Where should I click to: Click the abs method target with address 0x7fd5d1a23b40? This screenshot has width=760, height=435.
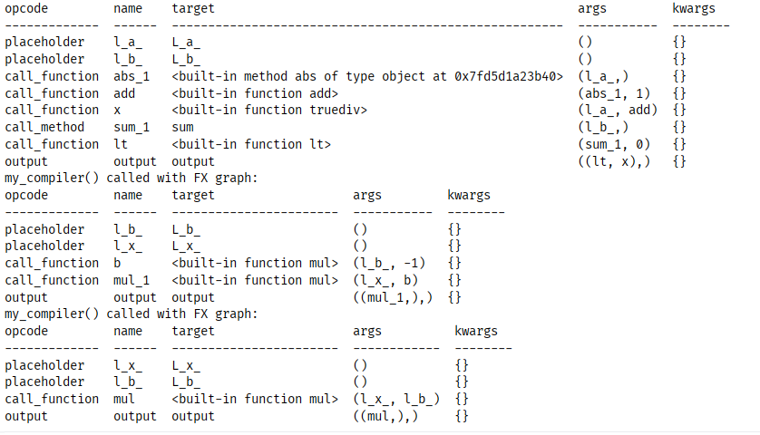[366, 76]
